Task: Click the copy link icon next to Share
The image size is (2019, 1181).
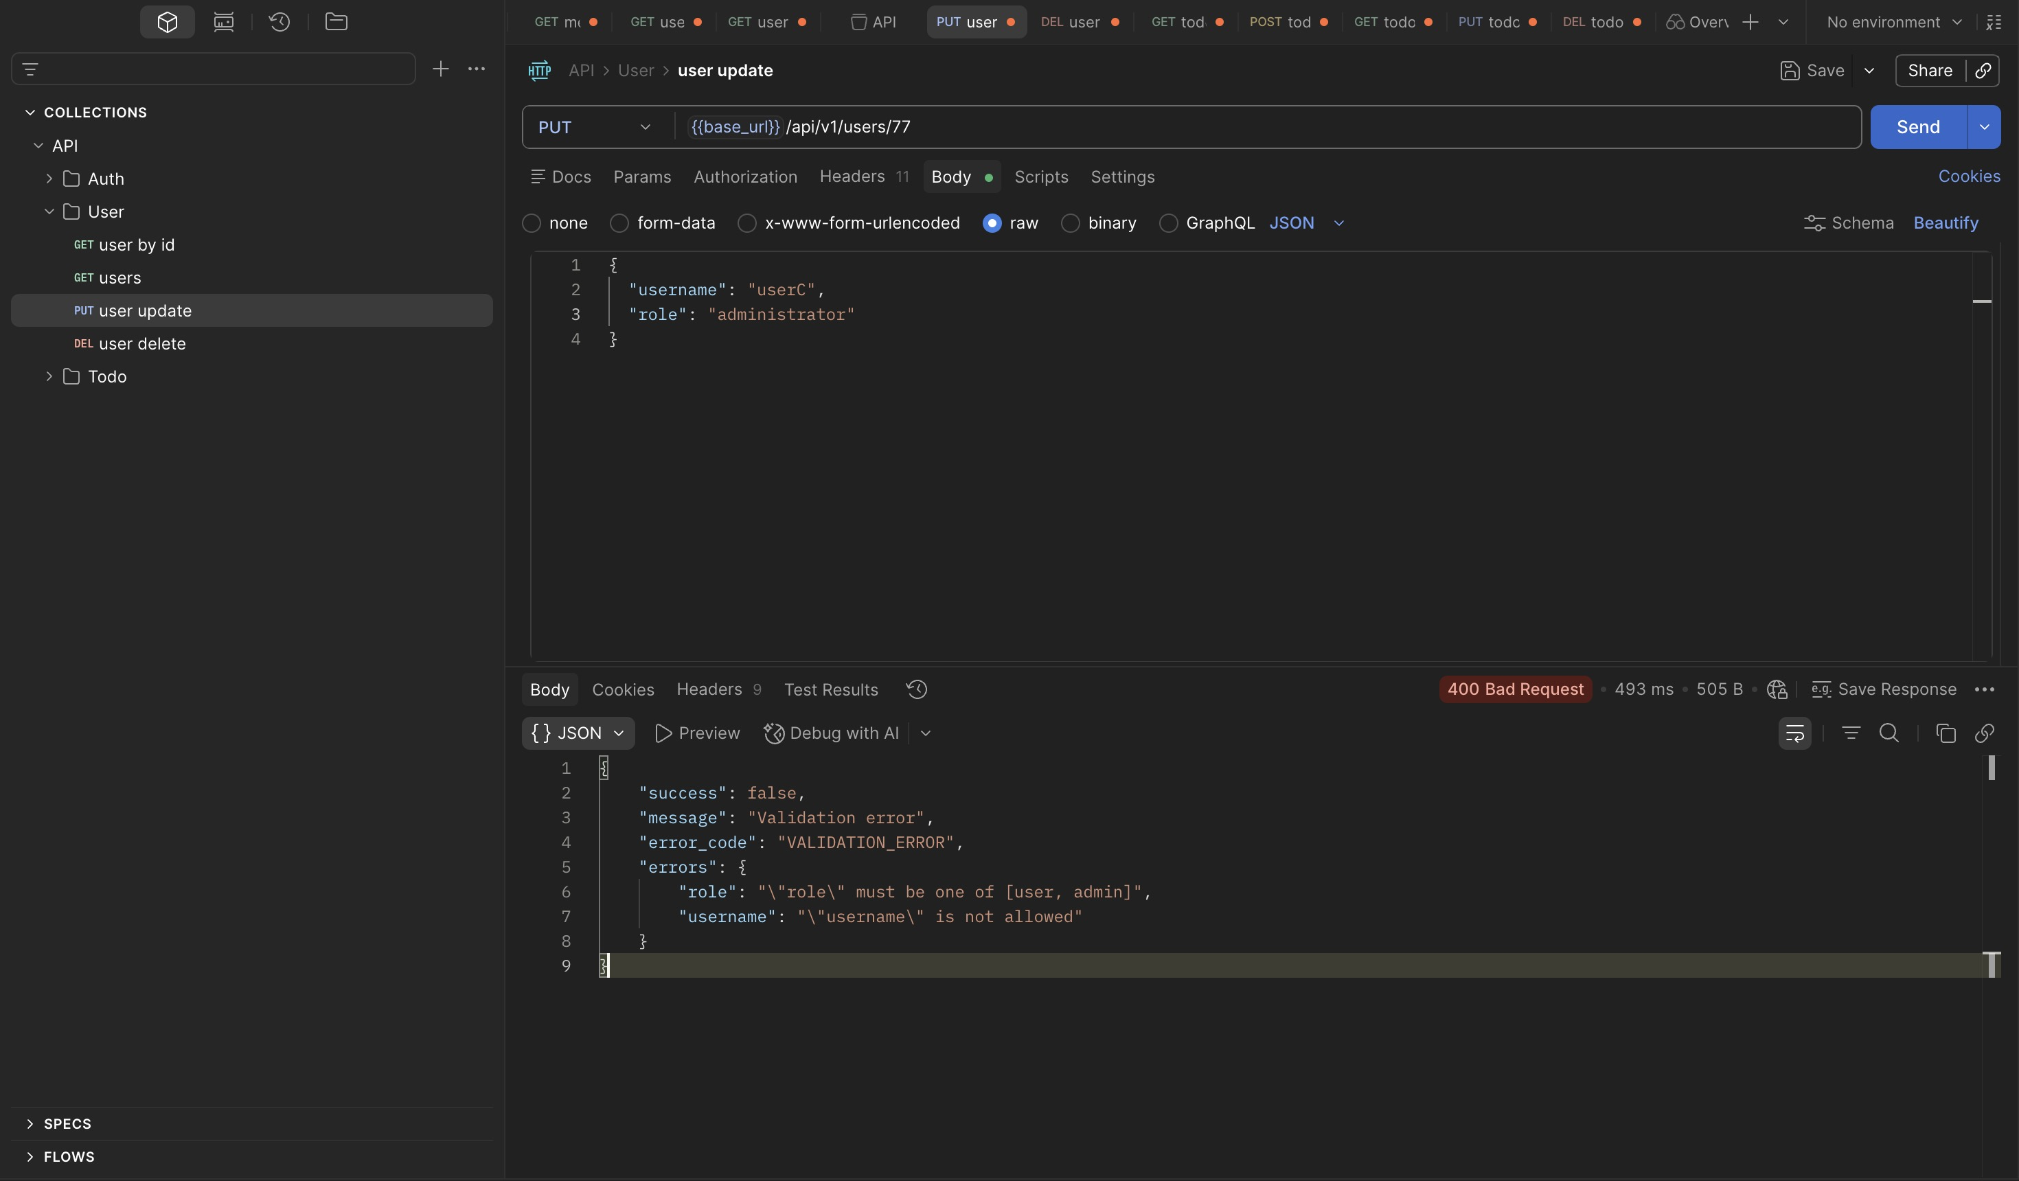Action: (1984, 71)
